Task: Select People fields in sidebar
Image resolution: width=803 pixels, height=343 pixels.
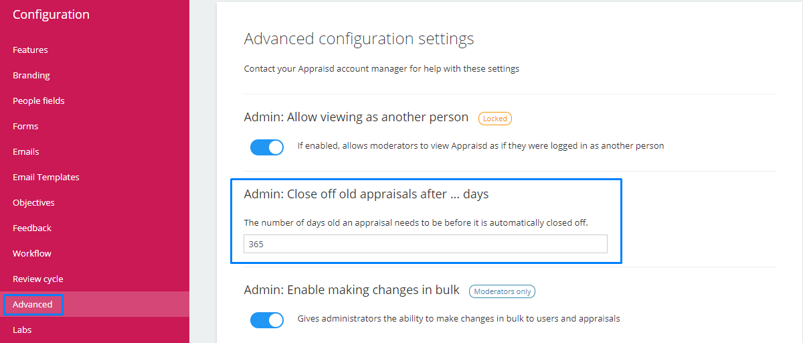Action: tap(39, 101)
